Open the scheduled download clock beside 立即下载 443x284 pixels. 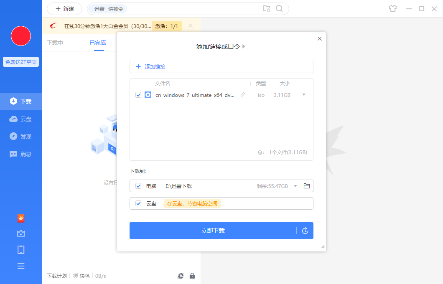click(x=306, y=231)
